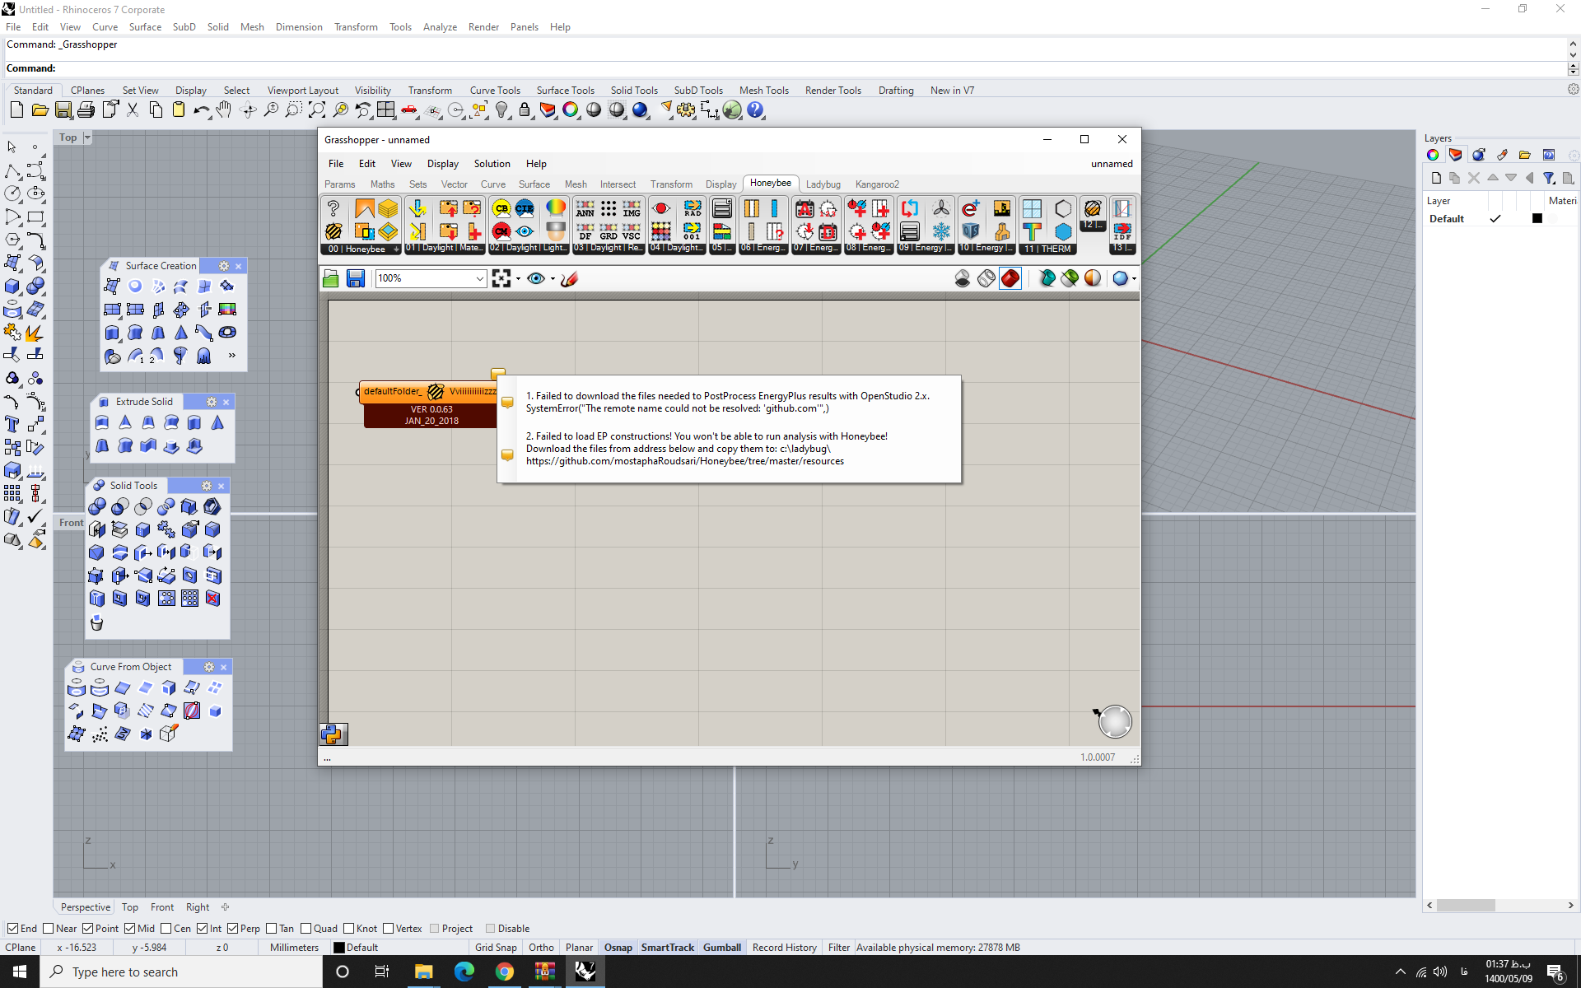Click the Command input line

point(786,68)
